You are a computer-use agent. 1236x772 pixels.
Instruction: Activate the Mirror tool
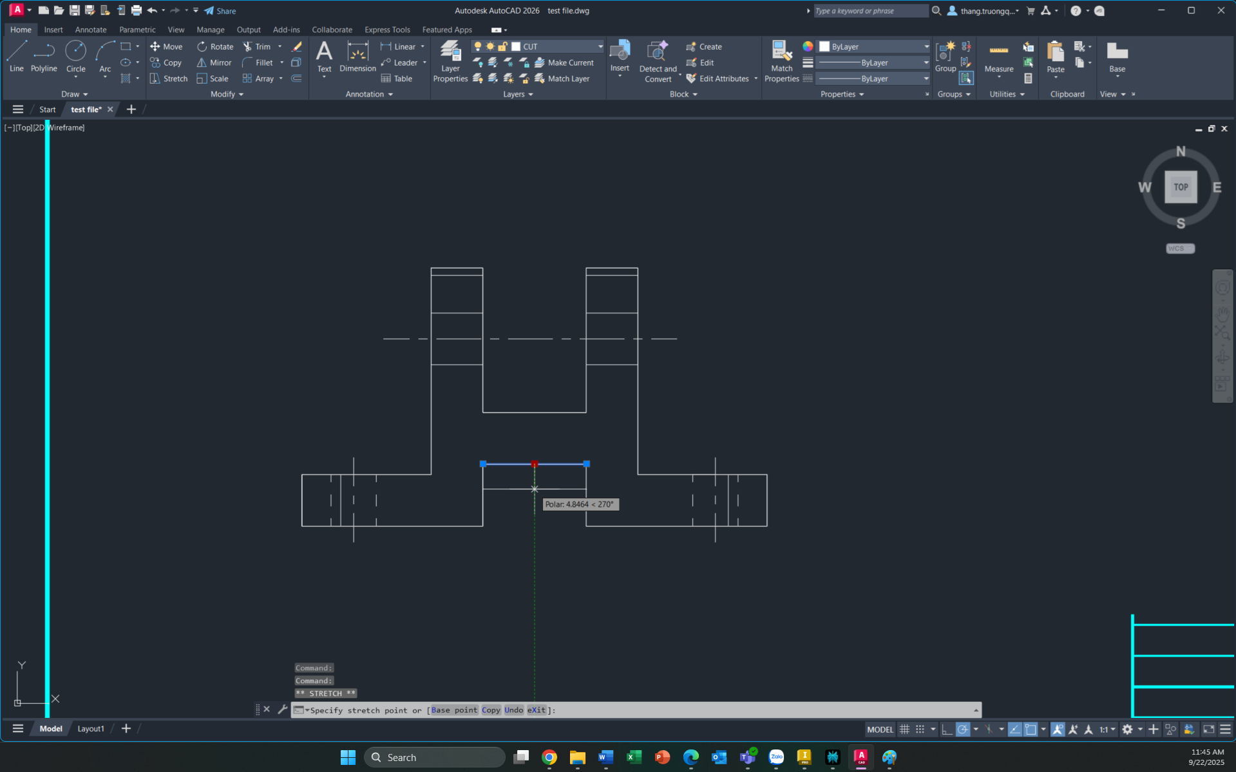pos(214,62)
